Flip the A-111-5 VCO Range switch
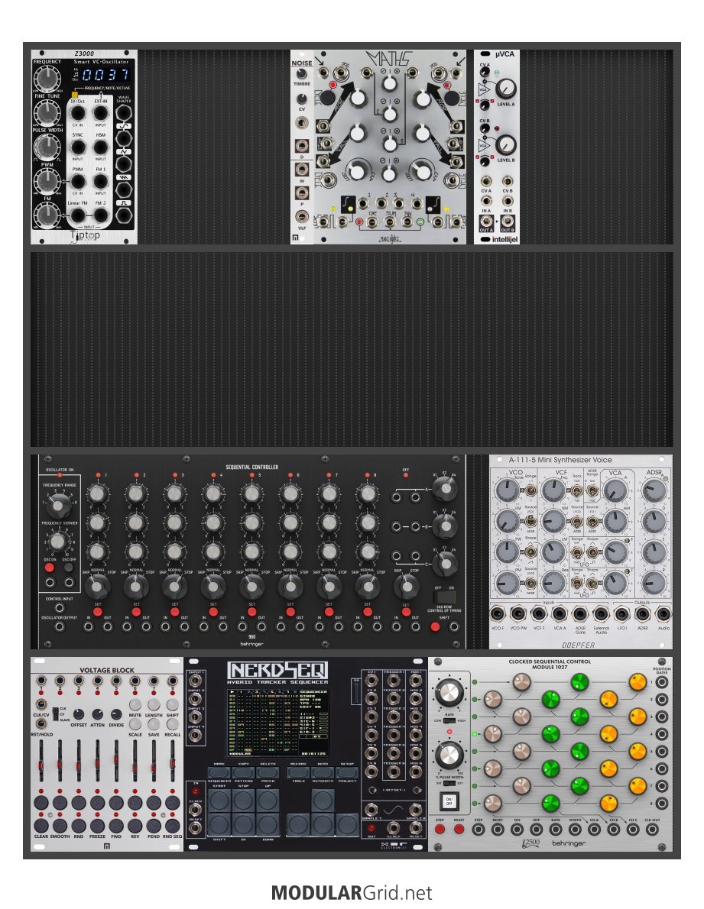The image size is (704, 909). [x=530, y=491]
